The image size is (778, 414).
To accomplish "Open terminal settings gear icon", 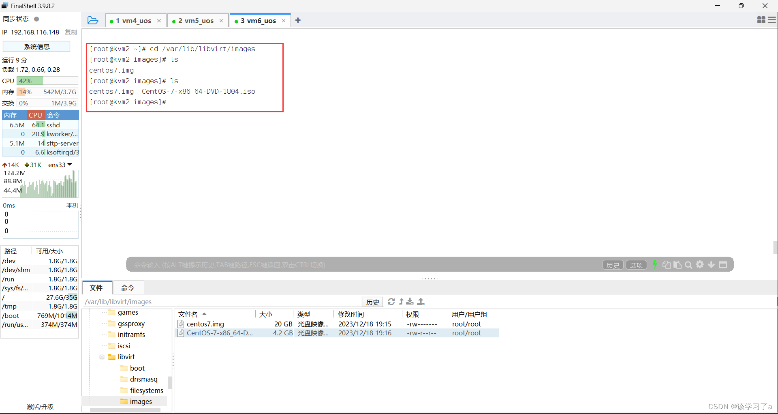I will (x=700, y=264).
